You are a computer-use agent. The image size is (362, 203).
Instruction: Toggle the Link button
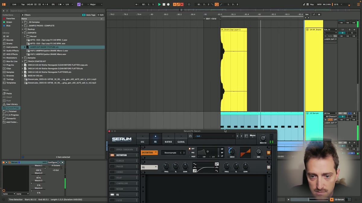pyautogui.click(x=14, y=5)
